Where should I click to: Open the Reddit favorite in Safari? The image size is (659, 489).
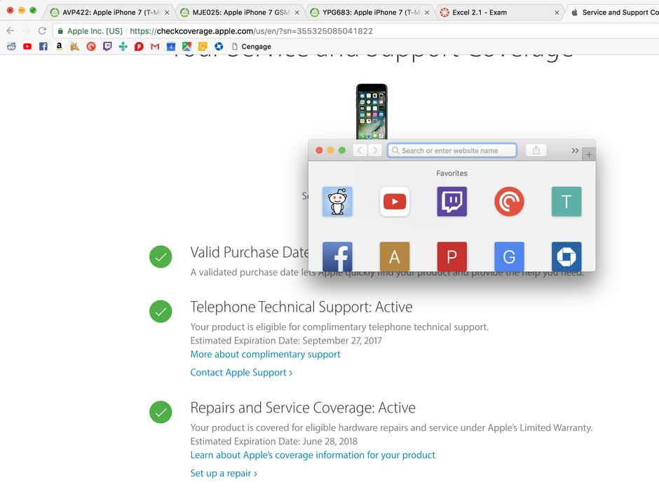[x=337, y=202]
